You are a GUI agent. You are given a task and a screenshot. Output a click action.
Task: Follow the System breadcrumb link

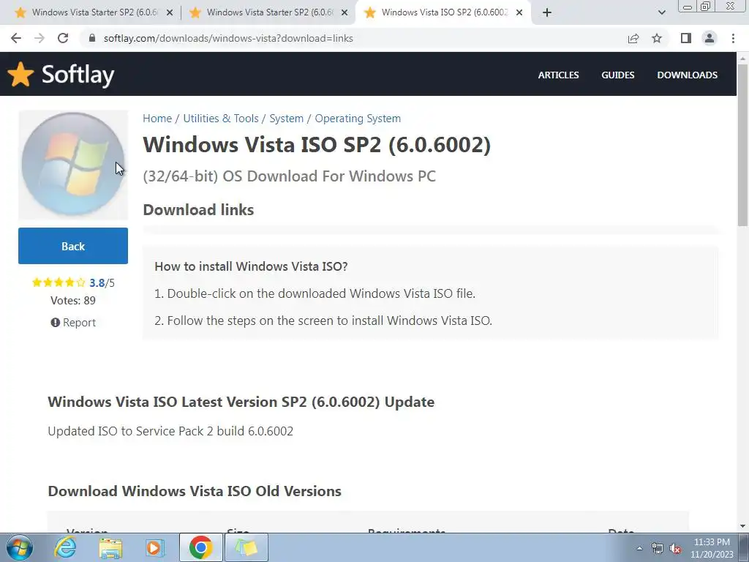(286, 119)
